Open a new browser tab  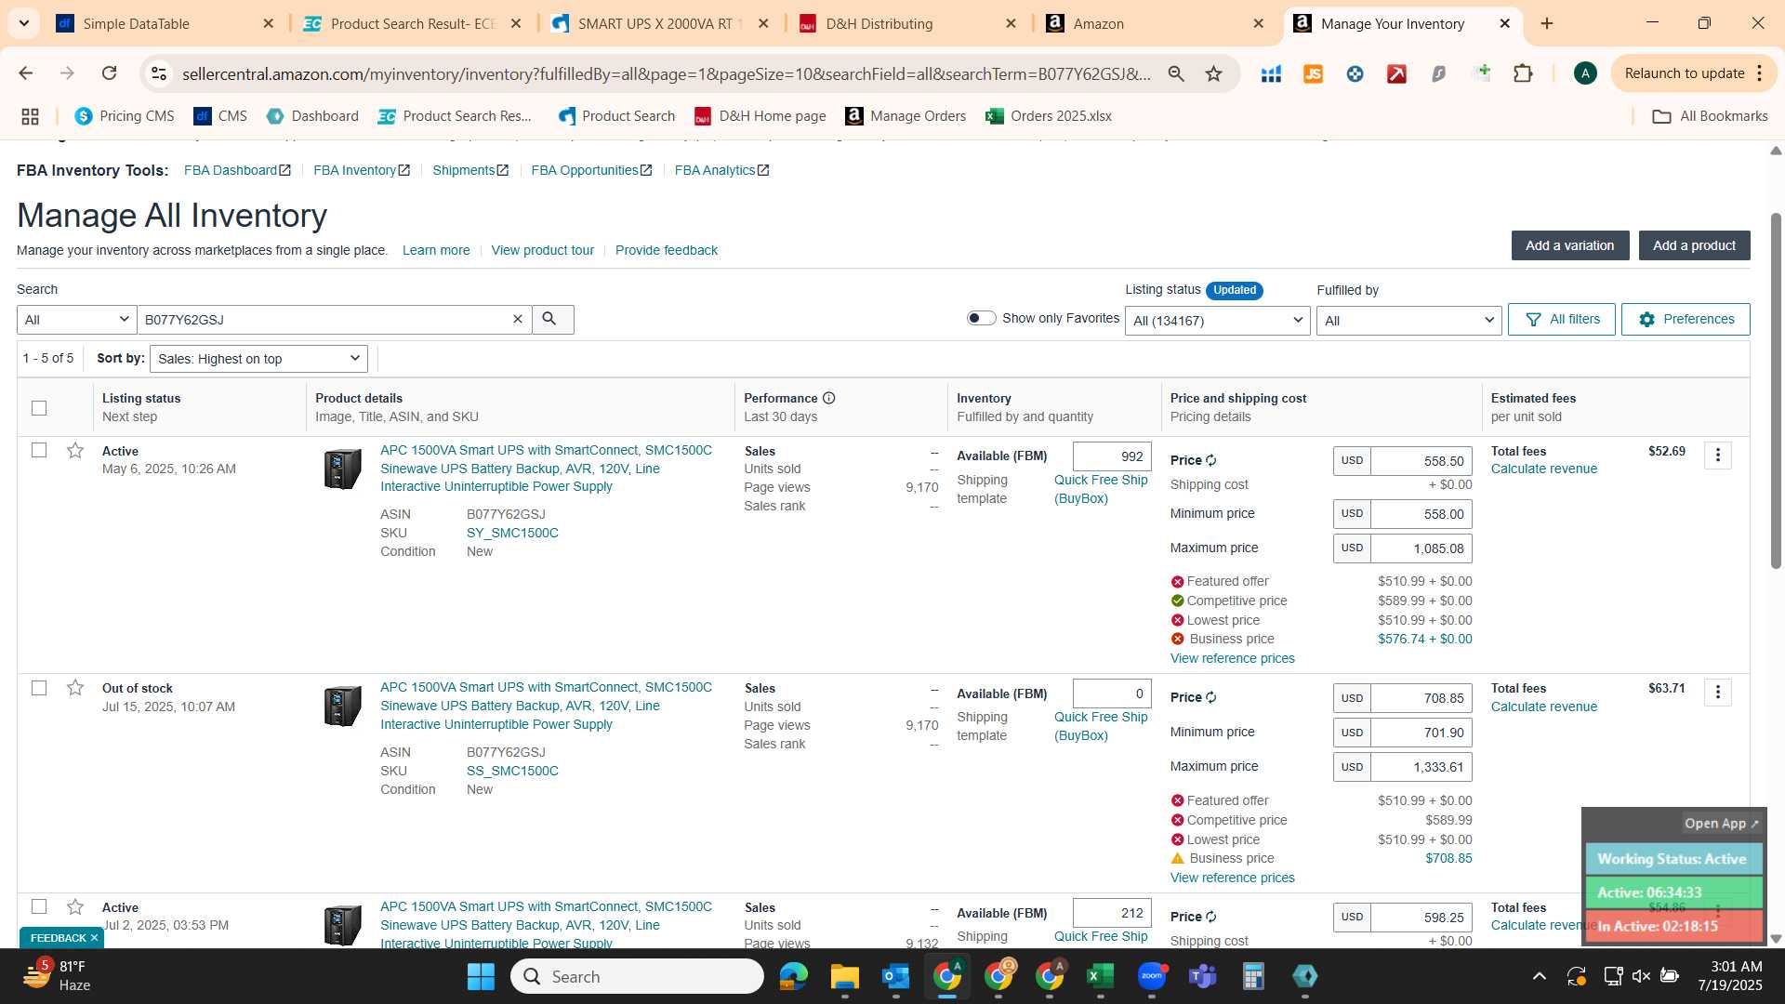tap(1547, 23)
